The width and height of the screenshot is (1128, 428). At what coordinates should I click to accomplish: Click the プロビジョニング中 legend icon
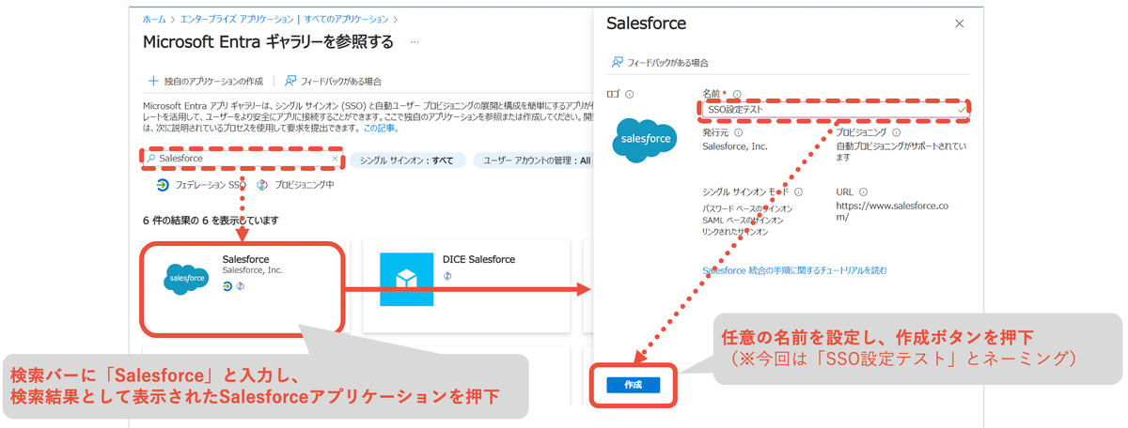[262, 185]
